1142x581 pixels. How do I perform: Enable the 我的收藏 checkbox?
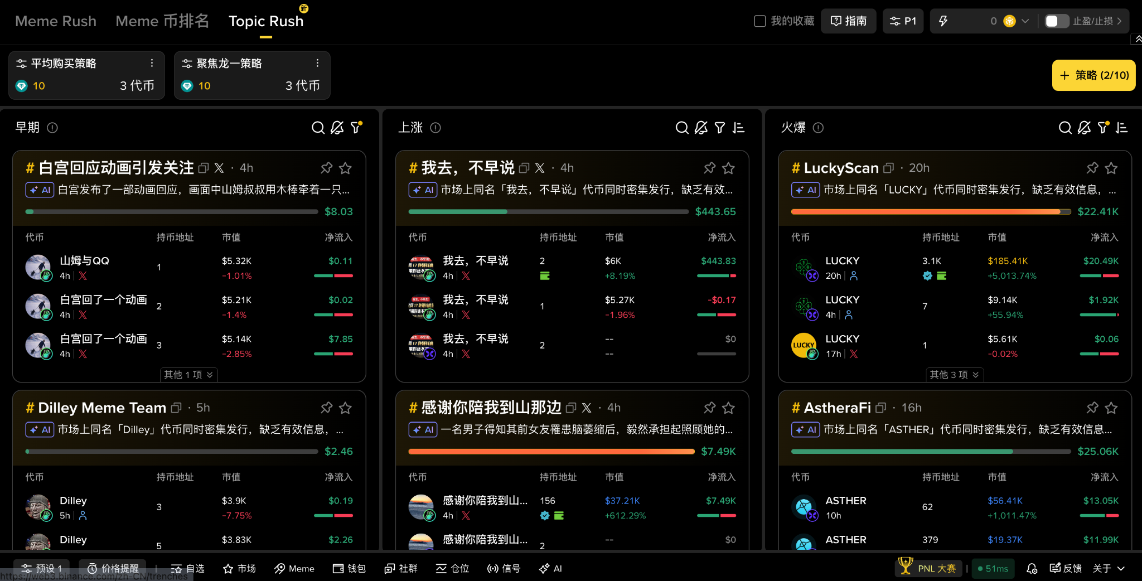pyautogui.click(x=759, y=21)
